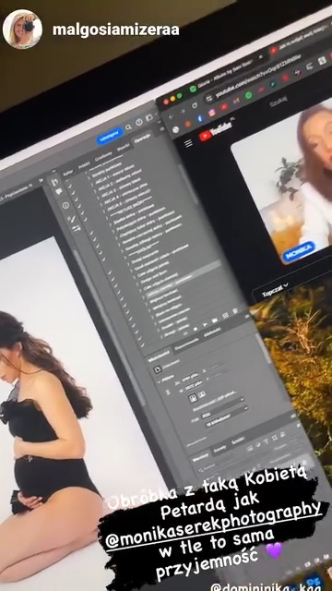Click Chrome back arrow button
The width and height of the screenshot is (332, 591).
coord(171,116)
